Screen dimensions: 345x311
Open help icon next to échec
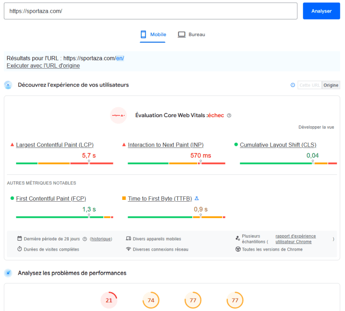(229, 115)
